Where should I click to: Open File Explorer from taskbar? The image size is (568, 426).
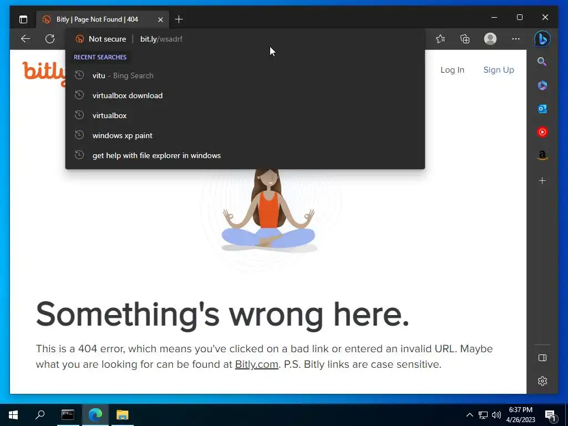(123, 415)
